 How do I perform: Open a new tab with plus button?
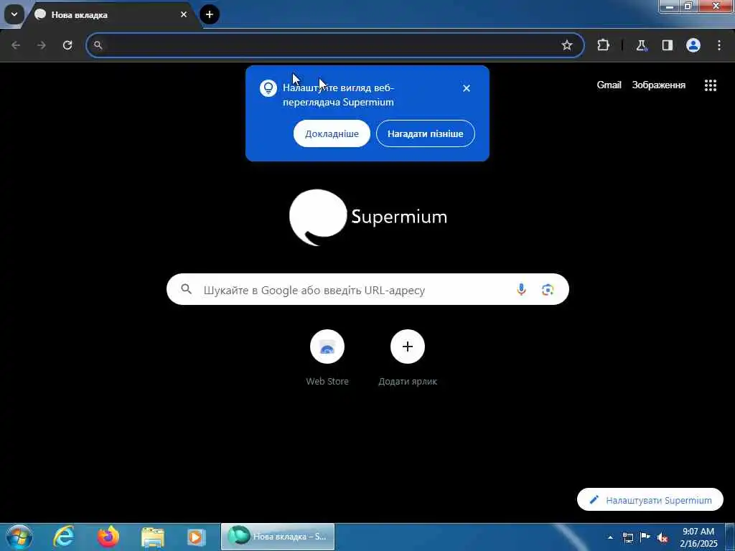pyautogui.click(x=210, y=14)
